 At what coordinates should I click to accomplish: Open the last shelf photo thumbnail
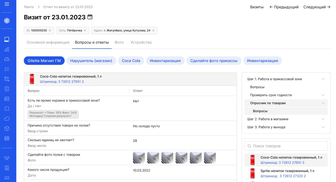coord(210,158)
